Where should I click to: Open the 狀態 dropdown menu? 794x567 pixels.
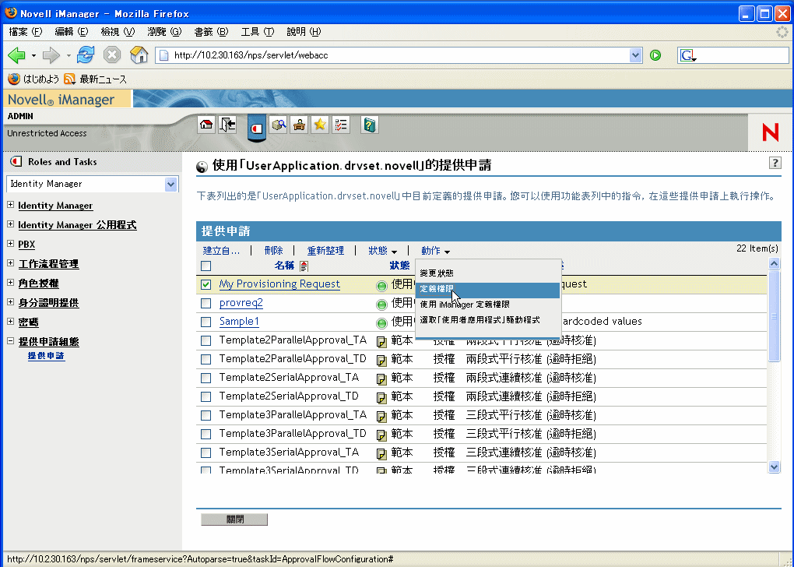[382, 250]
